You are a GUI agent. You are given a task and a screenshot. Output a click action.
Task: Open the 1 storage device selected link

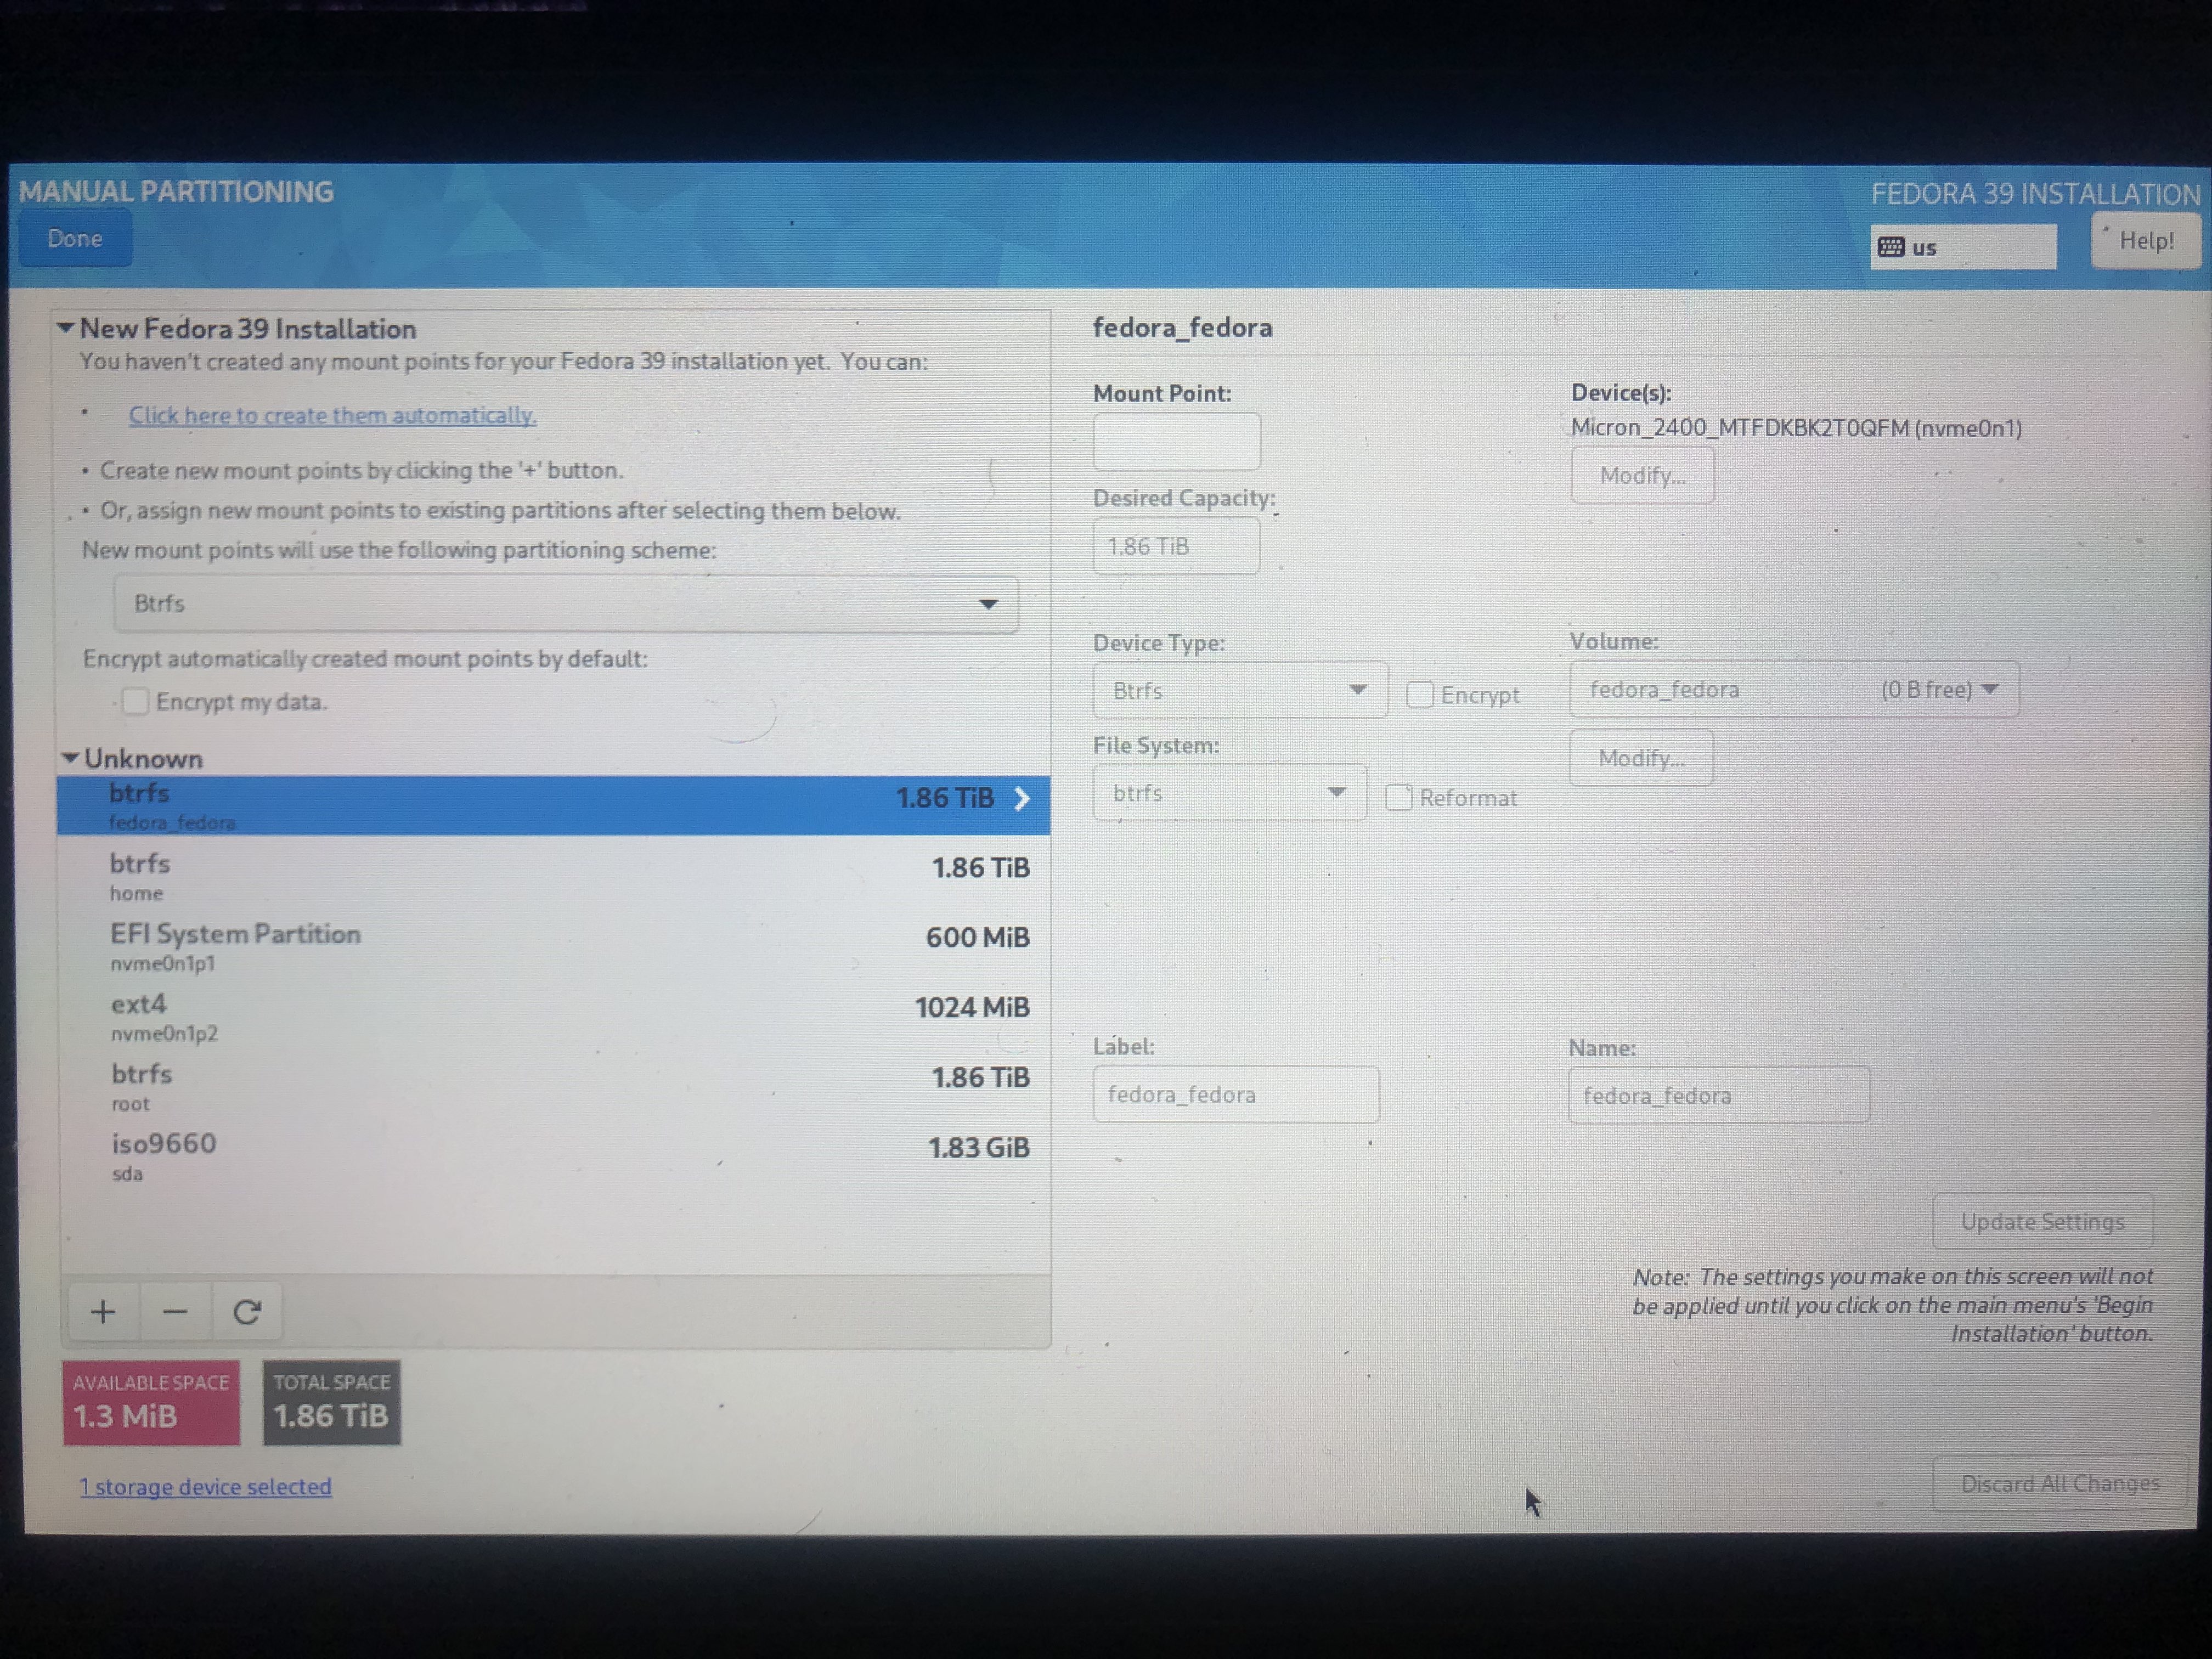(205, 1486)
